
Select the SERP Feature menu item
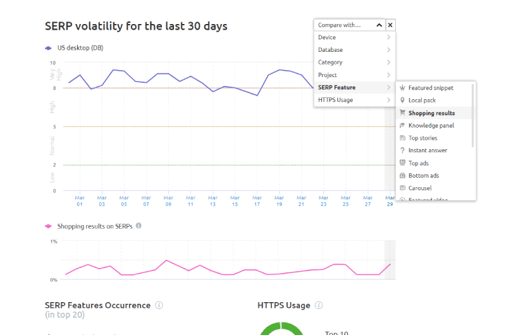point(354,87)
